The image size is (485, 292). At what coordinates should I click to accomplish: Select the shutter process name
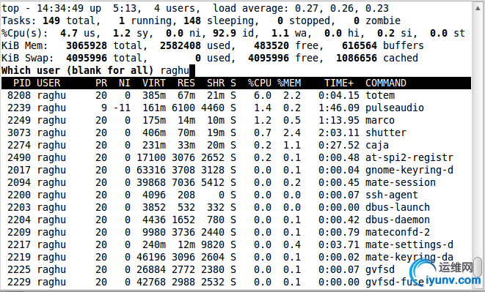point(386,132)
